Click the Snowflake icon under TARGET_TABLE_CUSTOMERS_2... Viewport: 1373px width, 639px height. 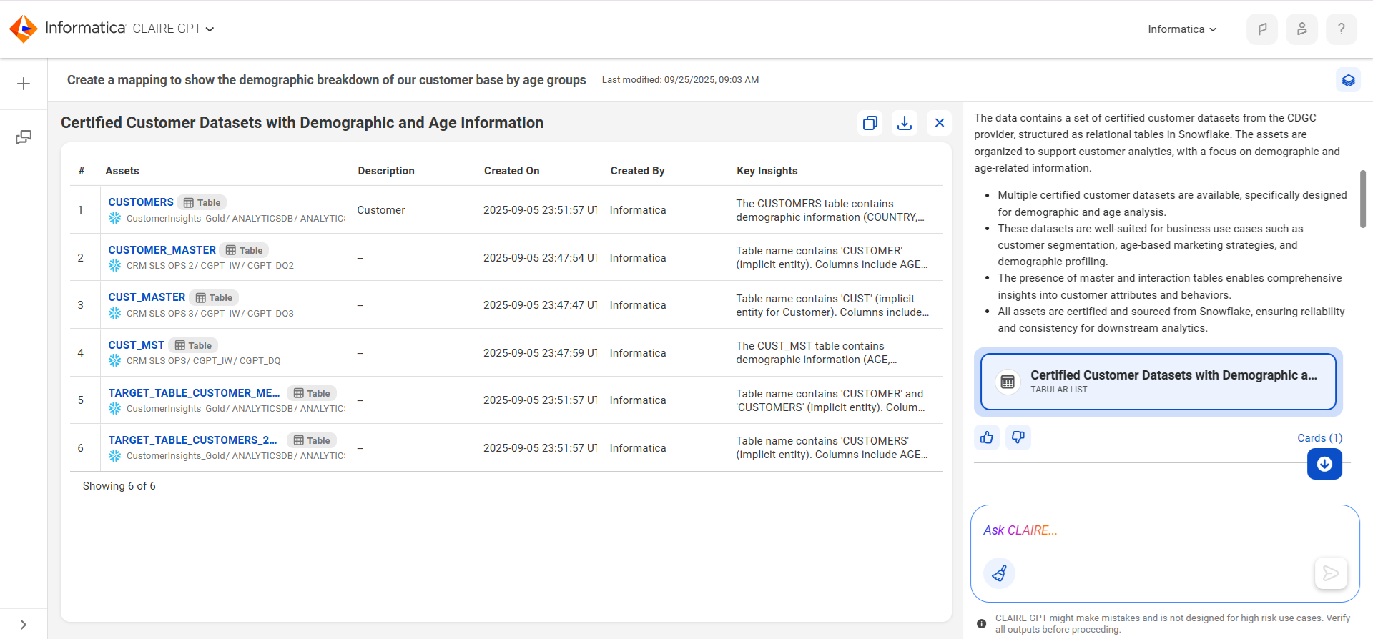point(114,455)
